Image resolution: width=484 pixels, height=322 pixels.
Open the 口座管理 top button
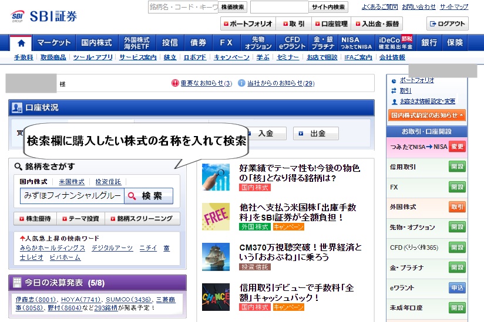coord(331,23)
